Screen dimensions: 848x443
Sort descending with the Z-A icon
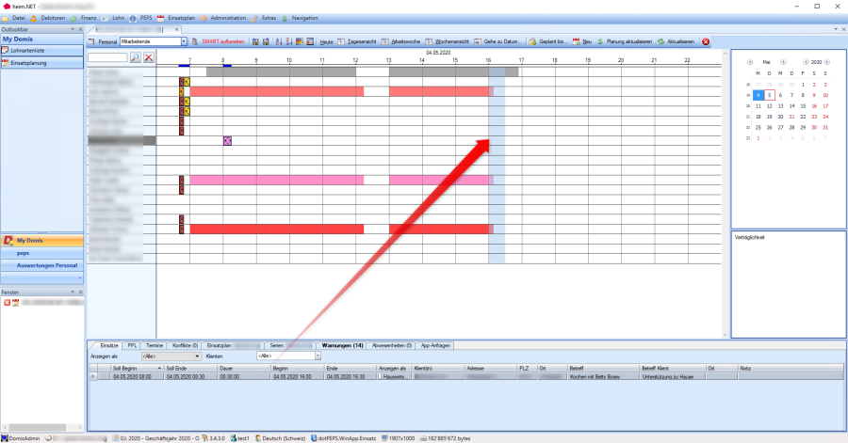click(289, 41)
